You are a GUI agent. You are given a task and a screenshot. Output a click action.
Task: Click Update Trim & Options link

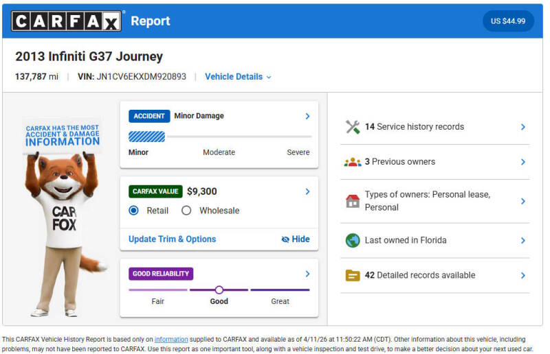pyautogui.click(x=173, y=239)
